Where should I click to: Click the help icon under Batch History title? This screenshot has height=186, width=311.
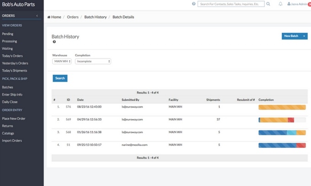(x=54, y=41)
